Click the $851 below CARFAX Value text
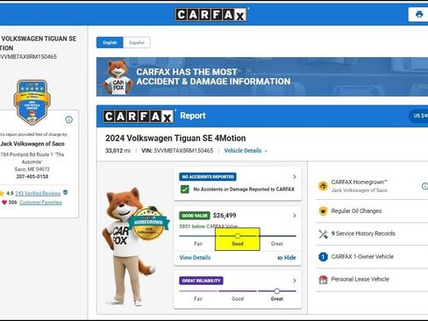428x321 pixels. pos(209,226)
